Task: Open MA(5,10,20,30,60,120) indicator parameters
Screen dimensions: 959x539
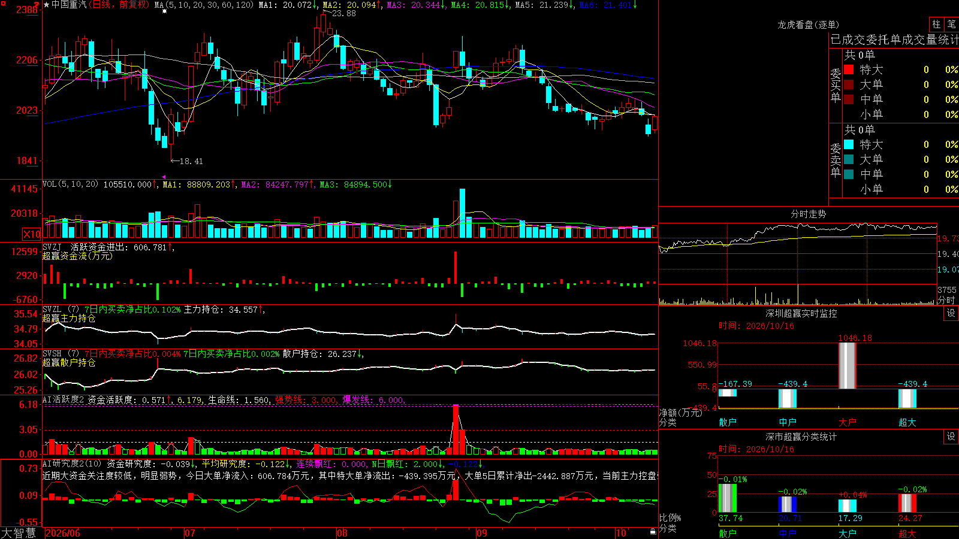Action: pos(204,5)
